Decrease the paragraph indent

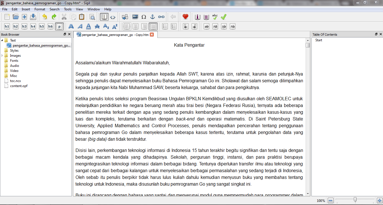point(185,26)
